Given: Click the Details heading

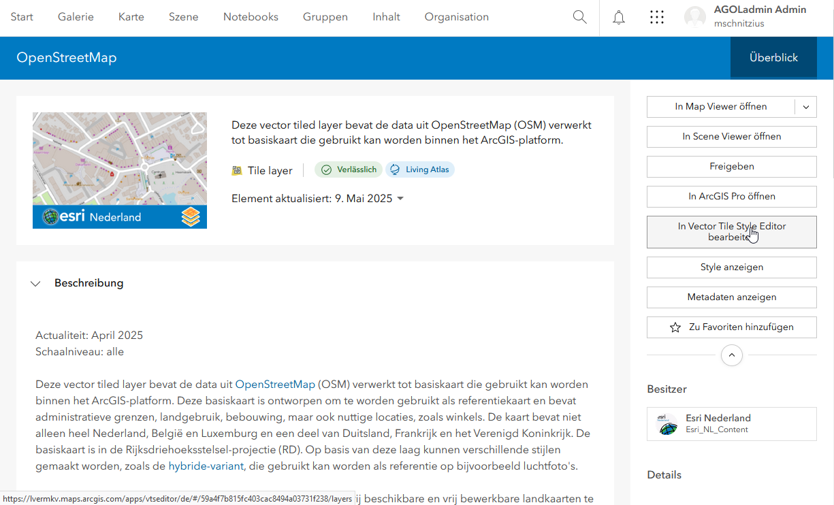Looking at the screenshot, I should tap(664, 475).
